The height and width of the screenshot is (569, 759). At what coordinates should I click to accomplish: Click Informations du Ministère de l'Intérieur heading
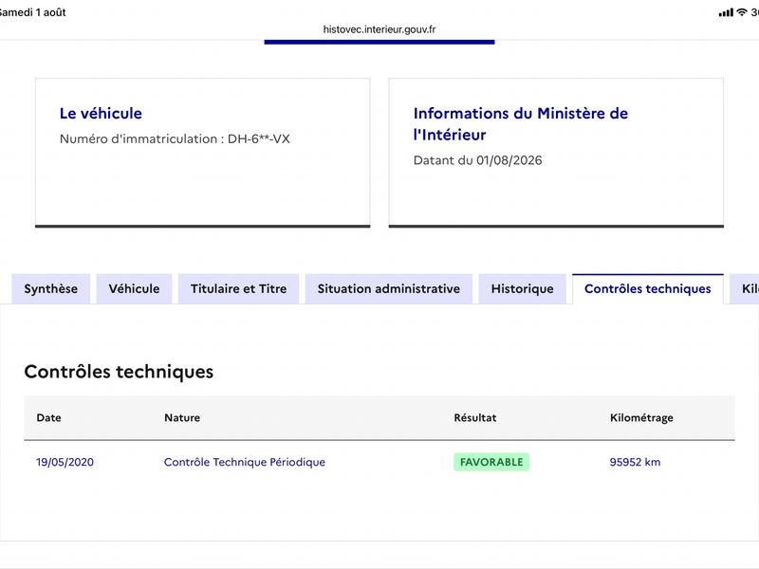coord(520,124)
